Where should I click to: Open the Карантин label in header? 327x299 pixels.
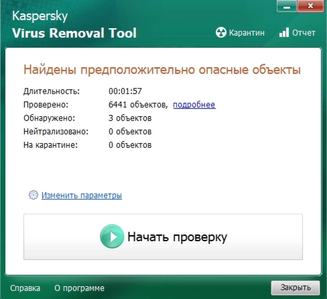click(x=247, y=33)
